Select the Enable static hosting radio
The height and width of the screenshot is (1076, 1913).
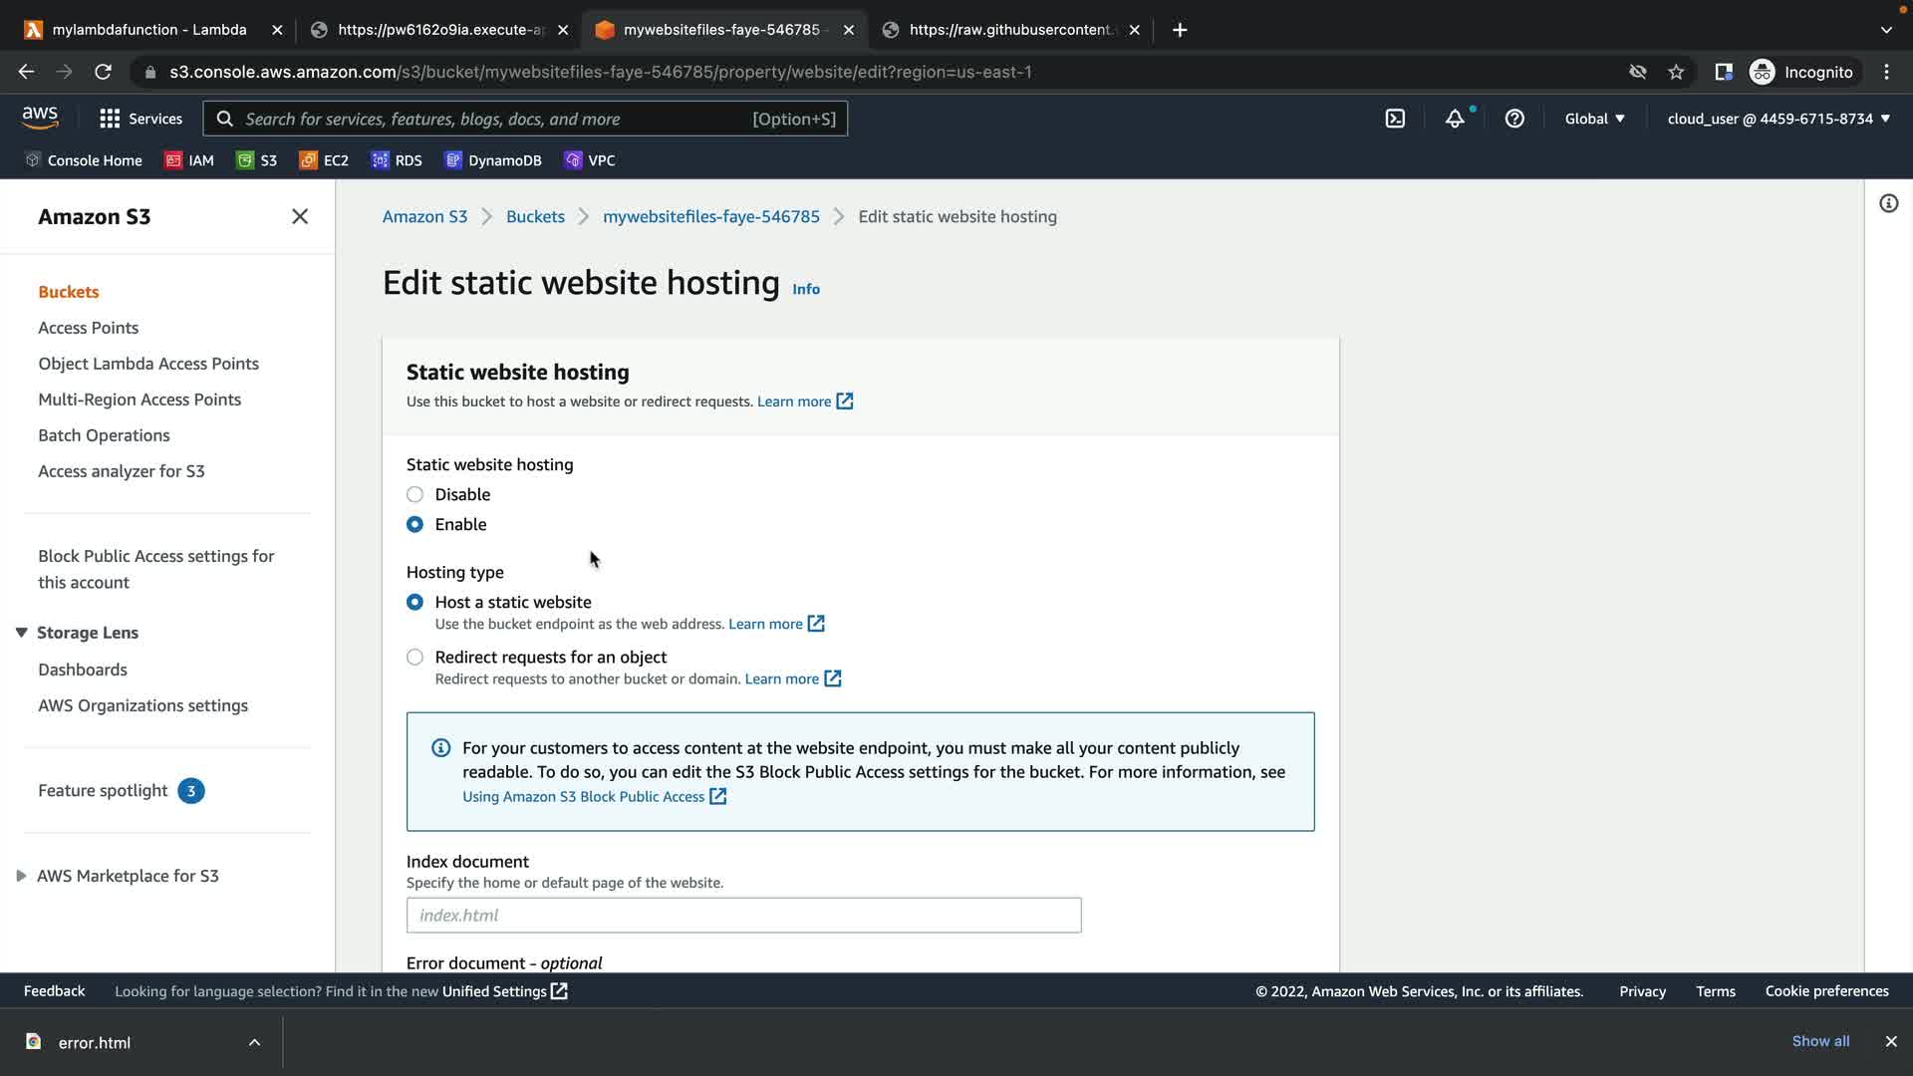[414, 524]
